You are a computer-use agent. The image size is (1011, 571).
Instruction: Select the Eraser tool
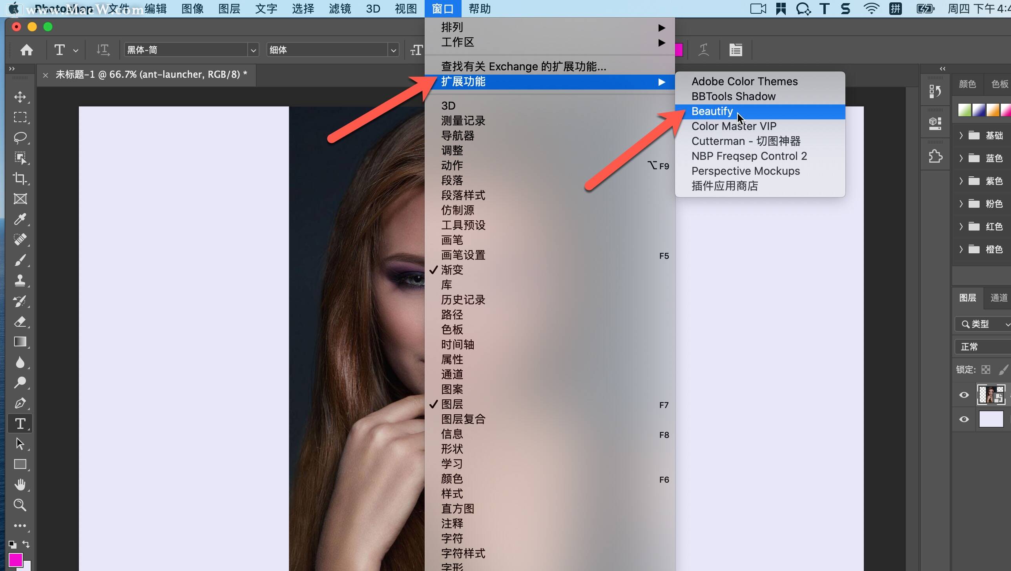(20, 322)
